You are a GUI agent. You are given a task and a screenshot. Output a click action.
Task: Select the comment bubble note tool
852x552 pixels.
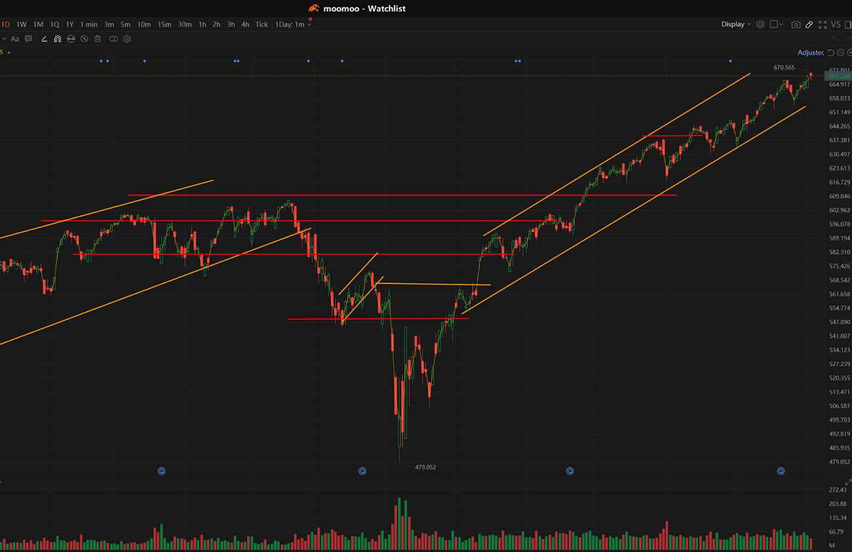pos(29,39)
